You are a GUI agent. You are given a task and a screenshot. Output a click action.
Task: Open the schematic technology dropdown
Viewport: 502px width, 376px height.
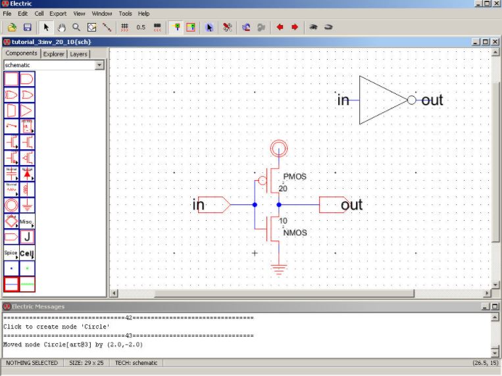point(99,65)
